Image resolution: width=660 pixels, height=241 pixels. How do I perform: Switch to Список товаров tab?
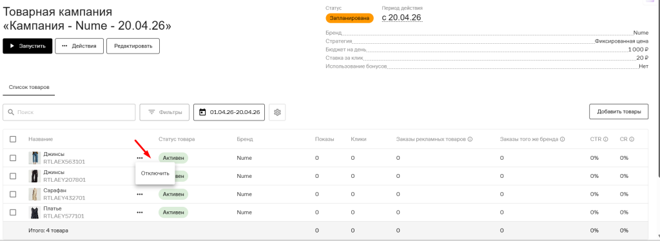click(x=29, y=88)
